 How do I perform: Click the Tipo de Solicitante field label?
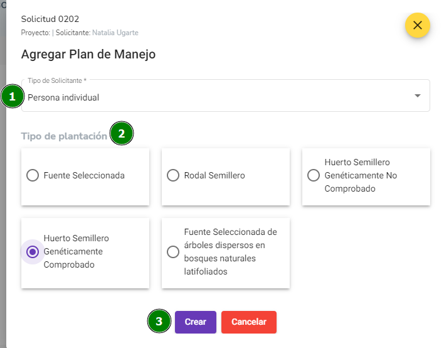(57, 80)
